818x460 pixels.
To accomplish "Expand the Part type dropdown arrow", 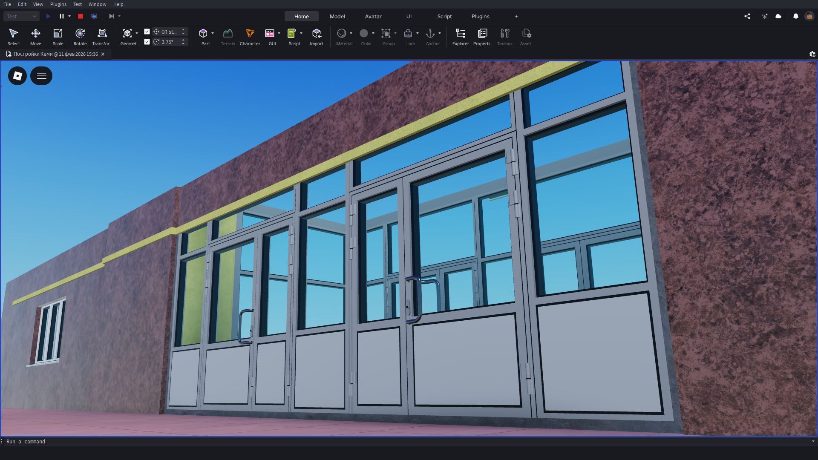I will (213, 33).
